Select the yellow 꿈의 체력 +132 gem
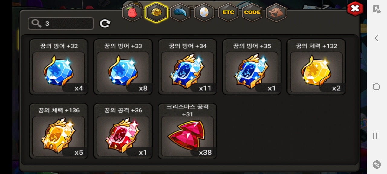This screenshot has width=387, height=174. [x=316, y=67]
